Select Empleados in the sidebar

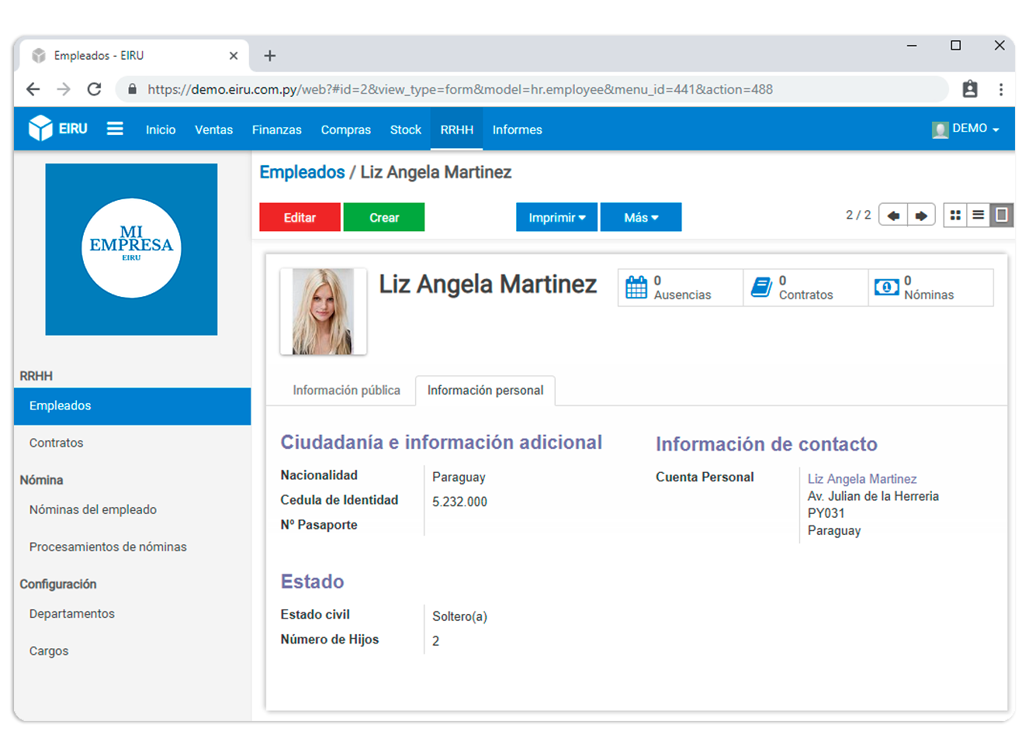pos(132,405)
